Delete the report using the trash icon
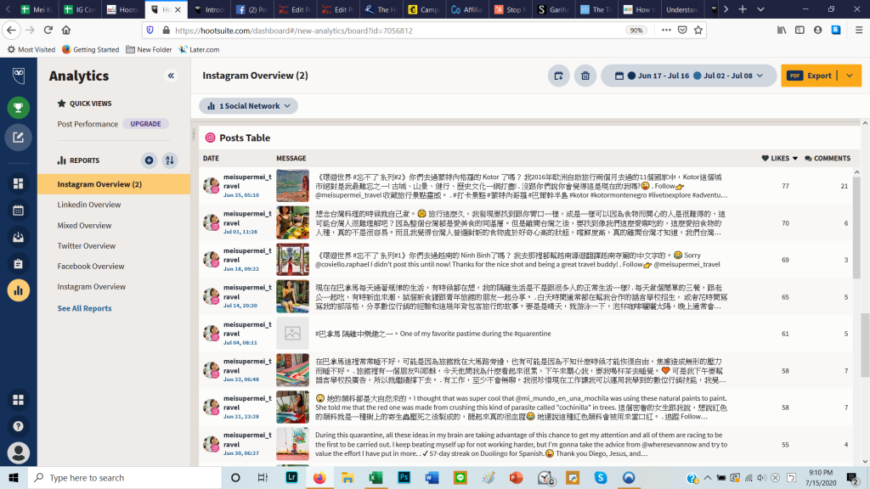The height and width of the screenshot is (489, 870). [x=585, y=76]
